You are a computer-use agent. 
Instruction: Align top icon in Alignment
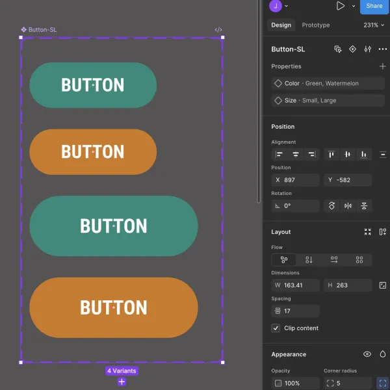(x=331, y=155)
